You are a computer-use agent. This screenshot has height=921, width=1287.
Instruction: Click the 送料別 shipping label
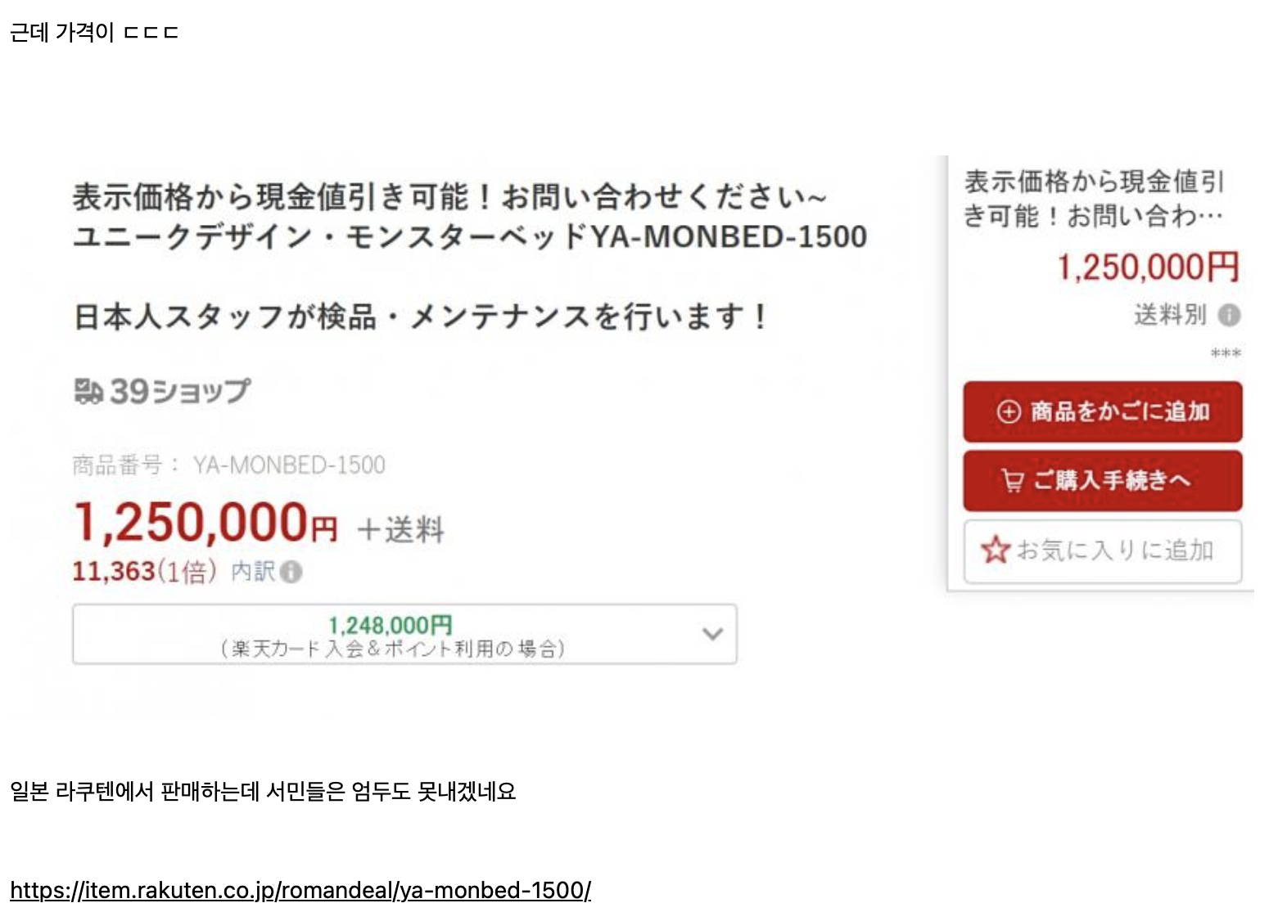click(1169, 315)
